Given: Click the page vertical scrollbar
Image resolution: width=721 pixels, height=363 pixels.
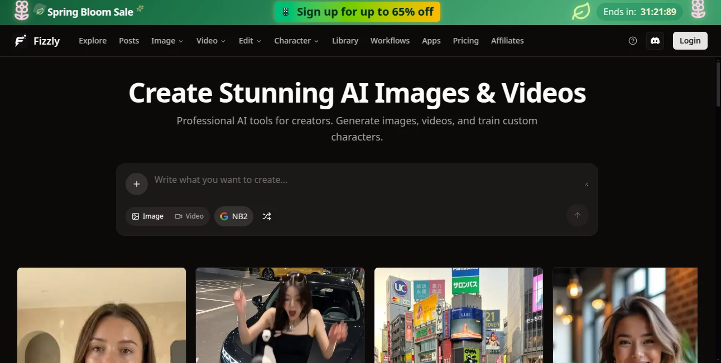Looking at the screenshot, I should pyautogui.click(x=718, y=84).
